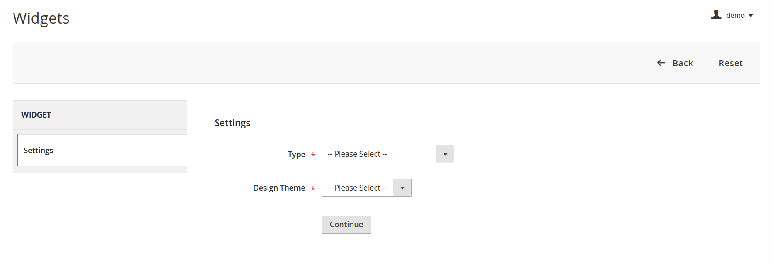
Task: Click Design Theme's Please Select text
Action: point(357,188)
